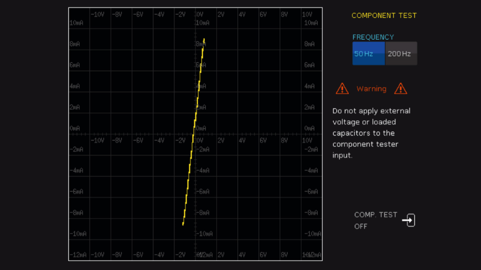Click the upper tip of the yellow trace

tap(204, 39)
